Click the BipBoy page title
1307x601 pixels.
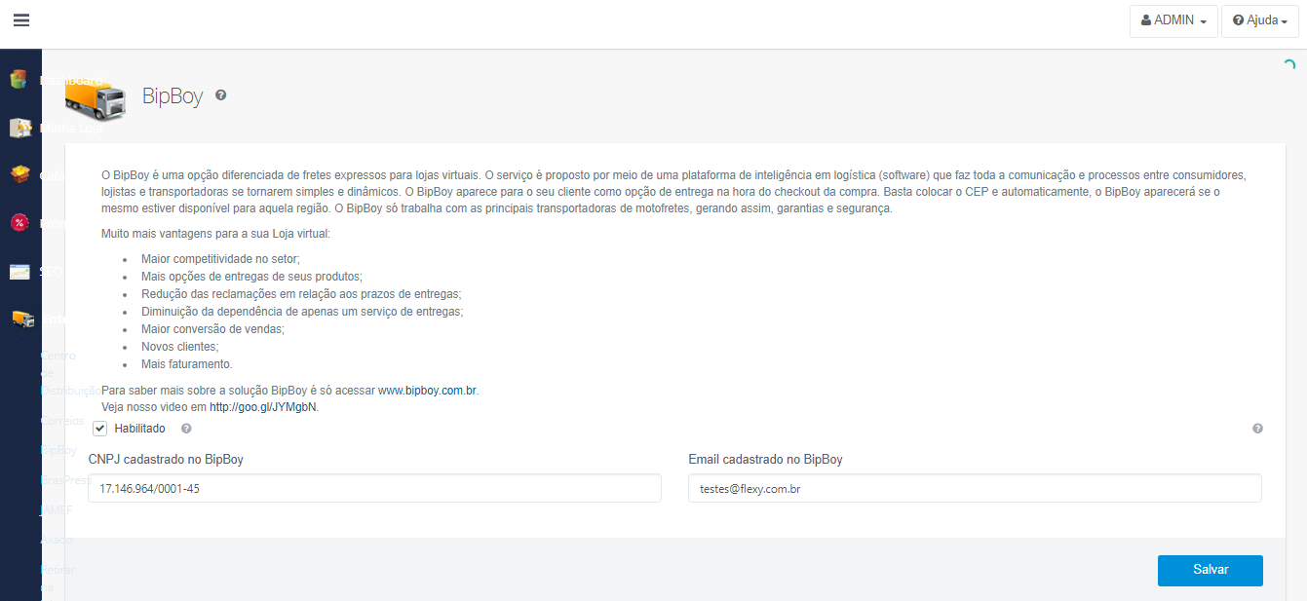point(173,96)
